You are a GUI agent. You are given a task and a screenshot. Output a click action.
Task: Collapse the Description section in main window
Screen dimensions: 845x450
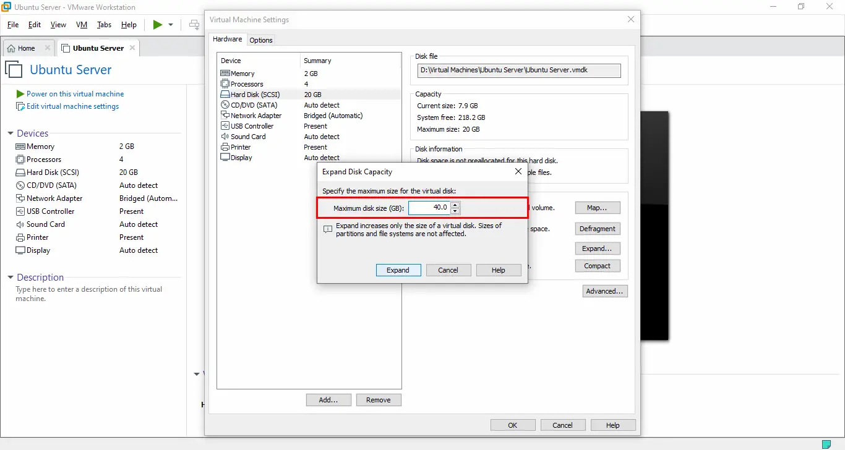11,278
